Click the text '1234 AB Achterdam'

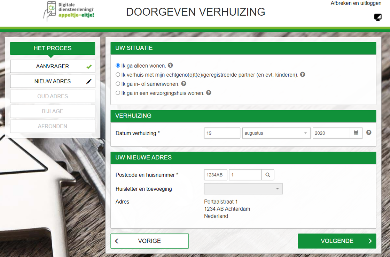pos(227,209)
